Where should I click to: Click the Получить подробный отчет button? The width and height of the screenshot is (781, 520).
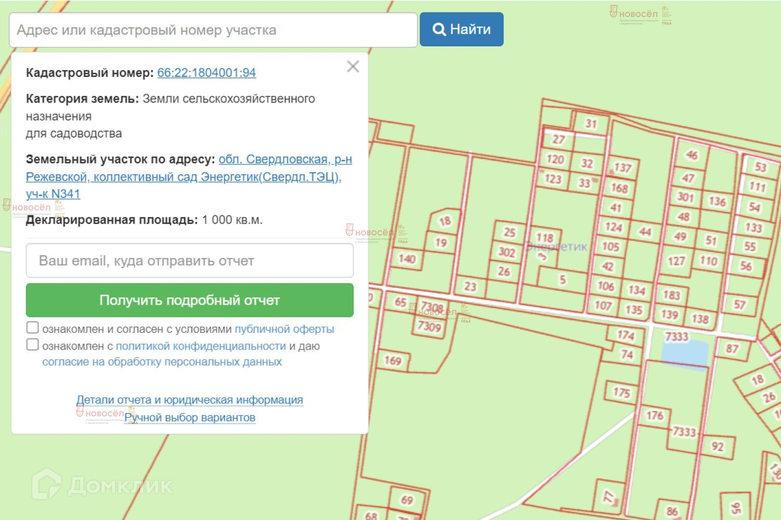pyautogui.click(x=190, y=300)
